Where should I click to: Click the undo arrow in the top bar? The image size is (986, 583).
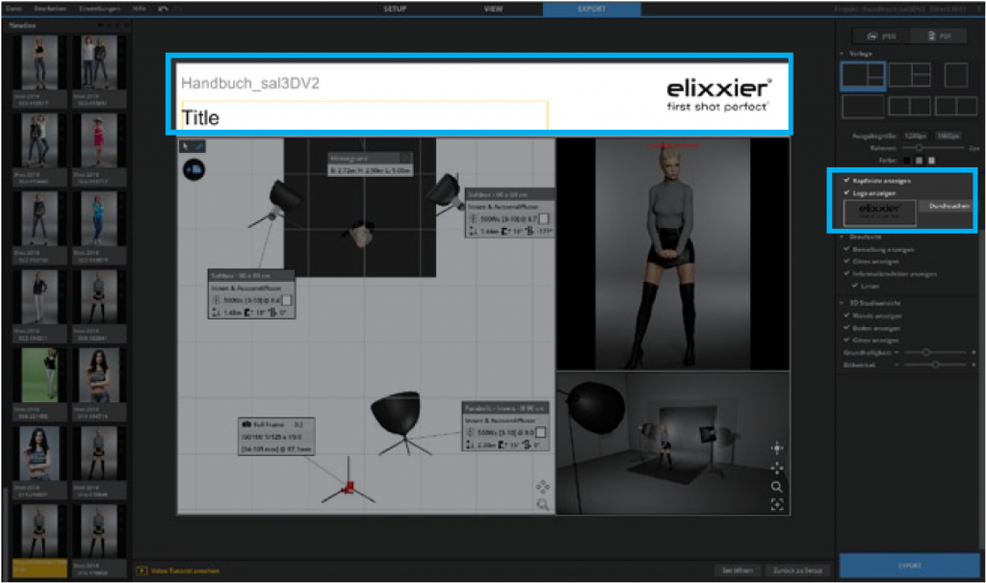click(x=163, y=8)
